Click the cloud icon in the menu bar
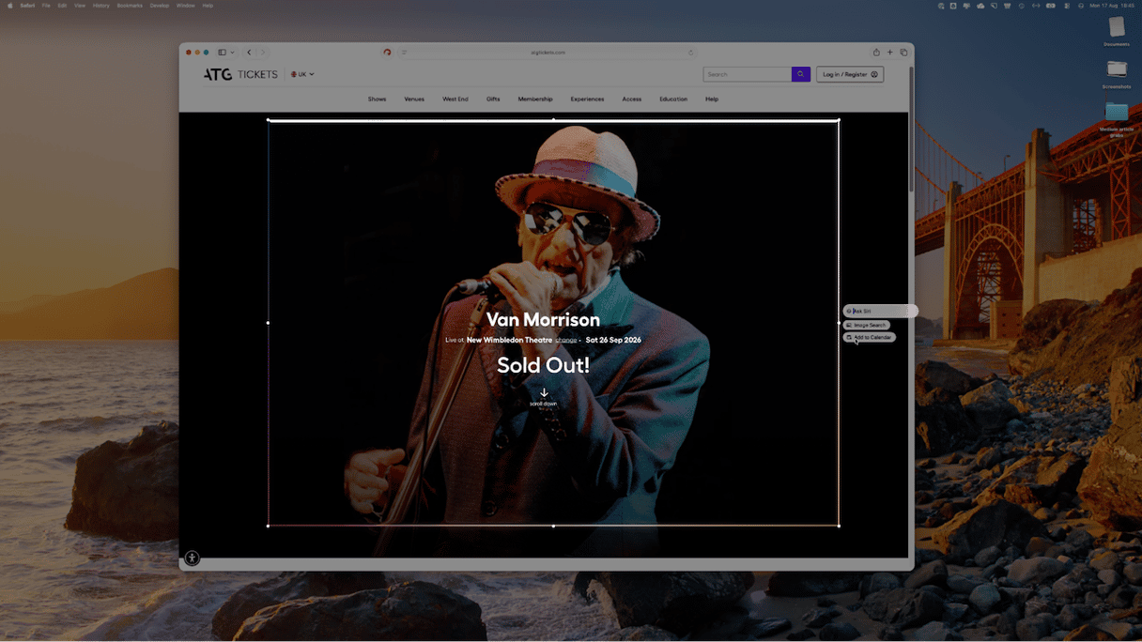The image size is (1142, 642). 980,6
